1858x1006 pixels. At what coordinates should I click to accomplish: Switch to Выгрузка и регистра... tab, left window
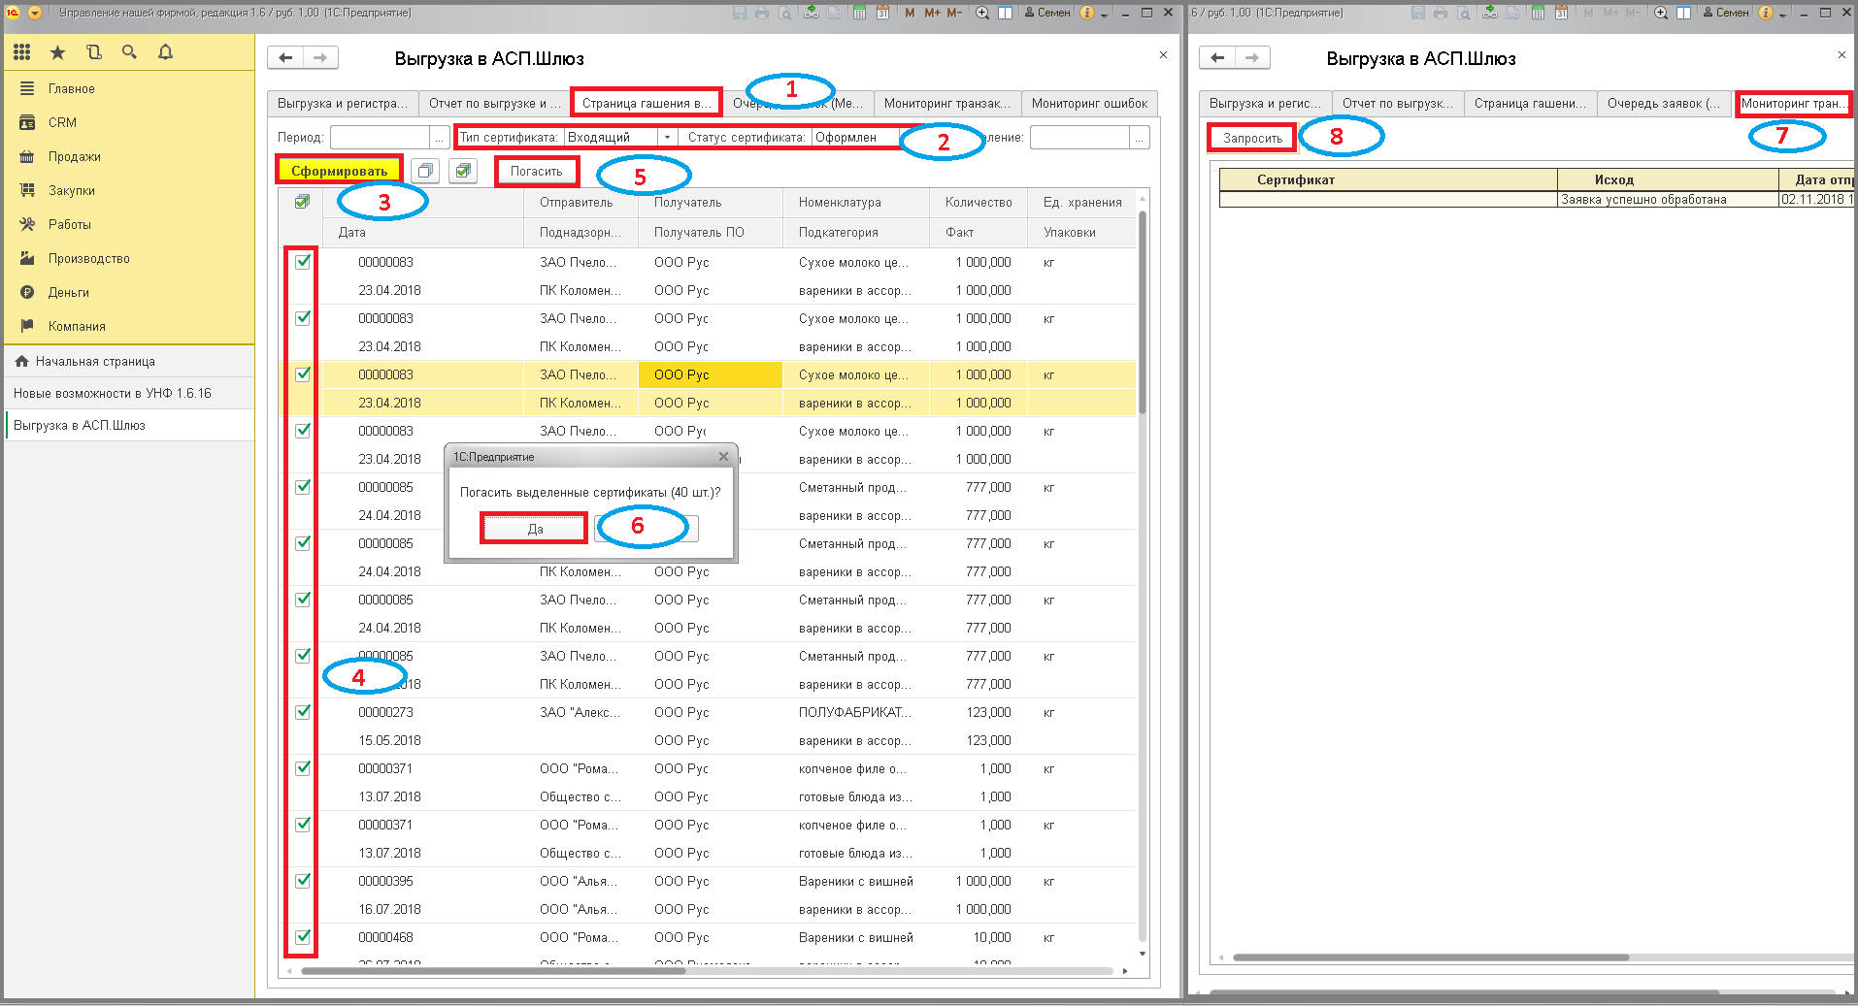point(343,104)
